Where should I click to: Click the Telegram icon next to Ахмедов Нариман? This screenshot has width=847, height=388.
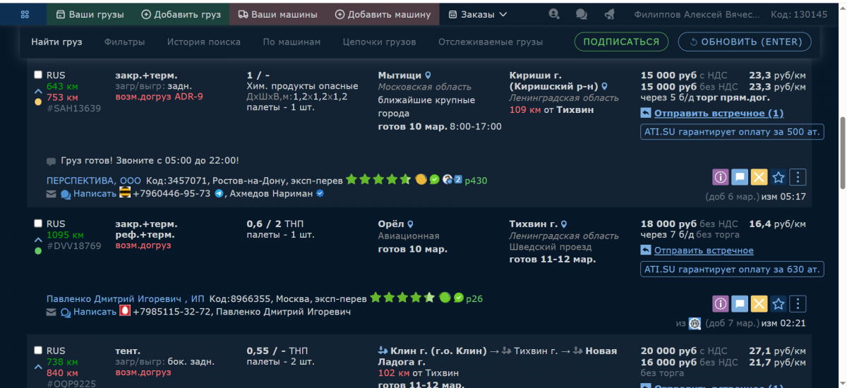(x=219, y=193)
